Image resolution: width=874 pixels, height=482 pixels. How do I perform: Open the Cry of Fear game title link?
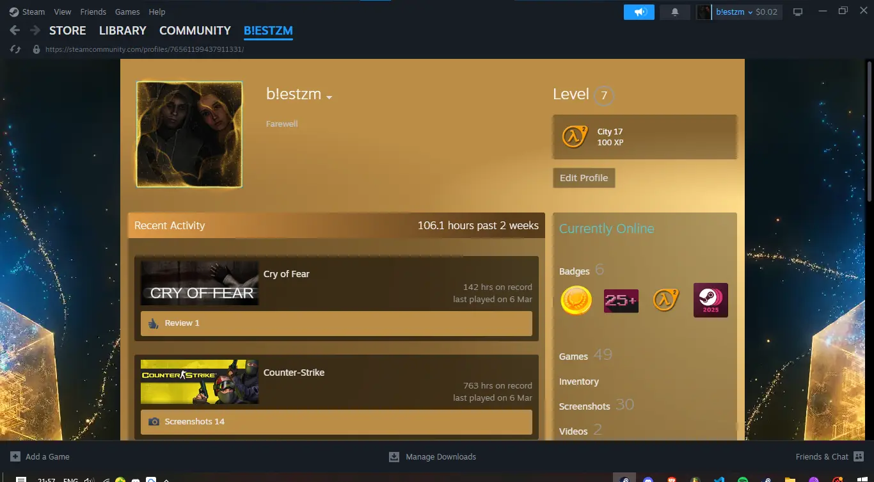(287, 274)
